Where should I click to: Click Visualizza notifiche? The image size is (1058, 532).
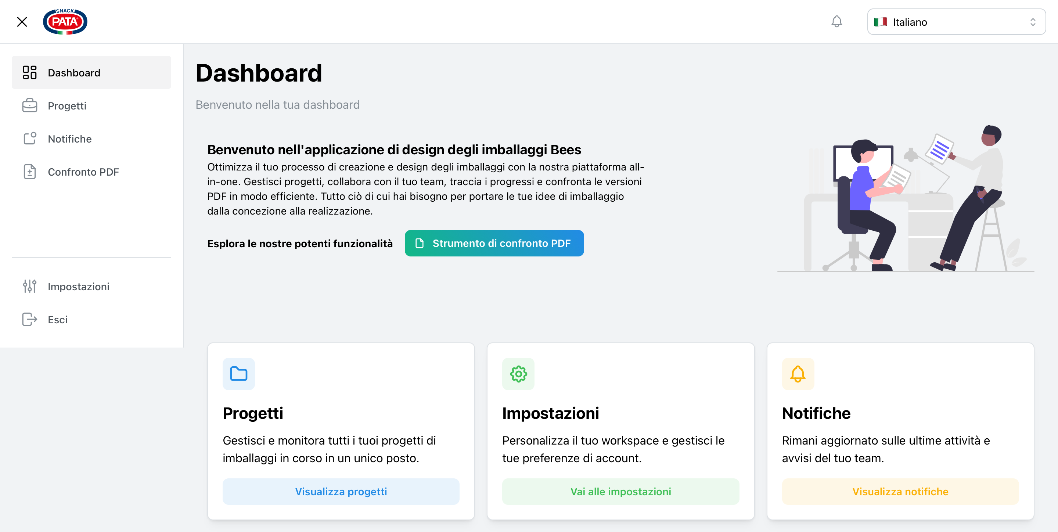(x=900, y=491)
